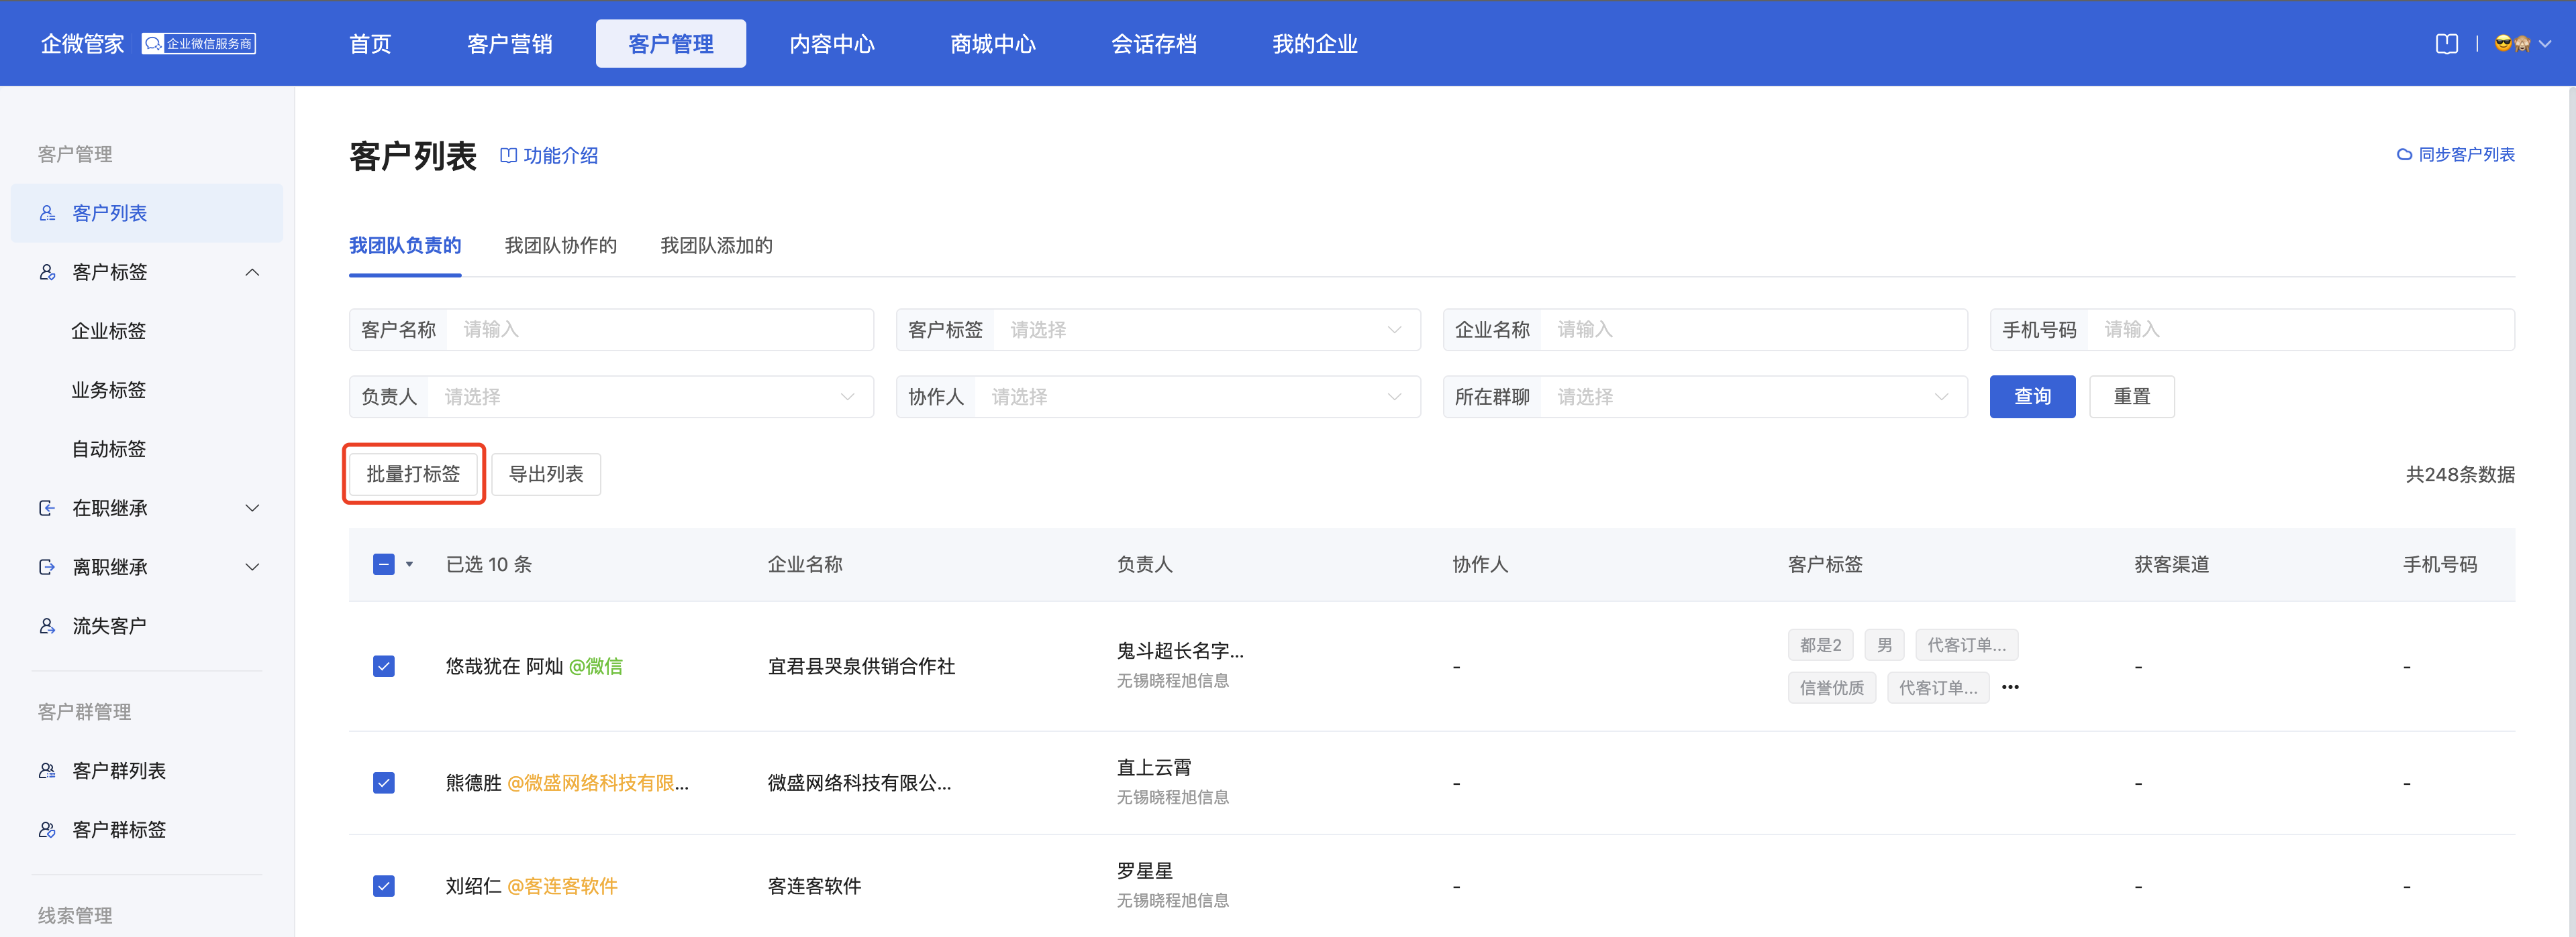The image size is (2576, 937).
Task: Focus the 企业名称 input field
Action: click(x=1705, y=330)
